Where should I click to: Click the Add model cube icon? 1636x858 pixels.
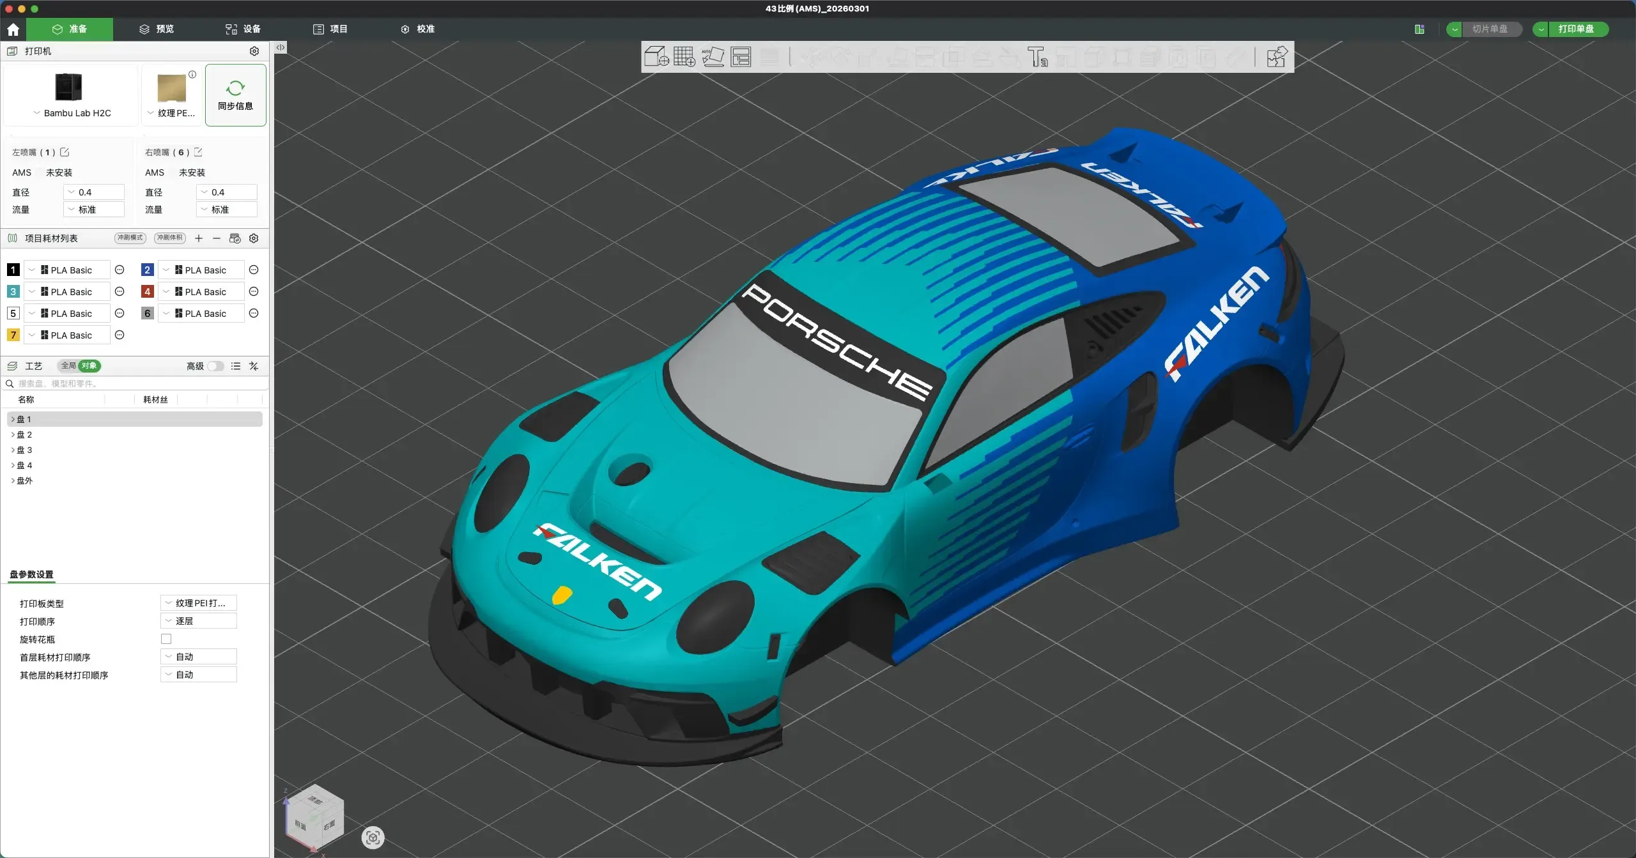point(656,57)
